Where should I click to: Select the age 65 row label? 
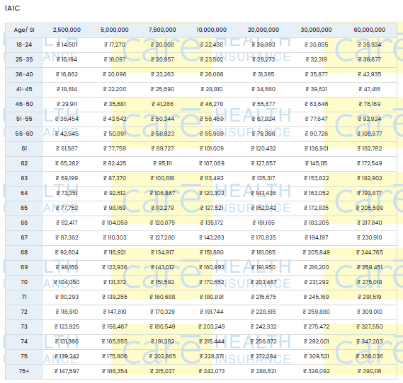click(x=24, y=208)
